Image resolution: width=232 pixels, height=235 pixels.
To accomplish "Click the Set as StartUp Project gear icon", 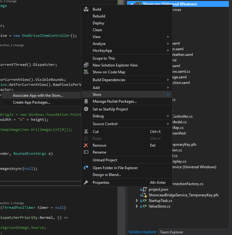I will pos(86,109).
